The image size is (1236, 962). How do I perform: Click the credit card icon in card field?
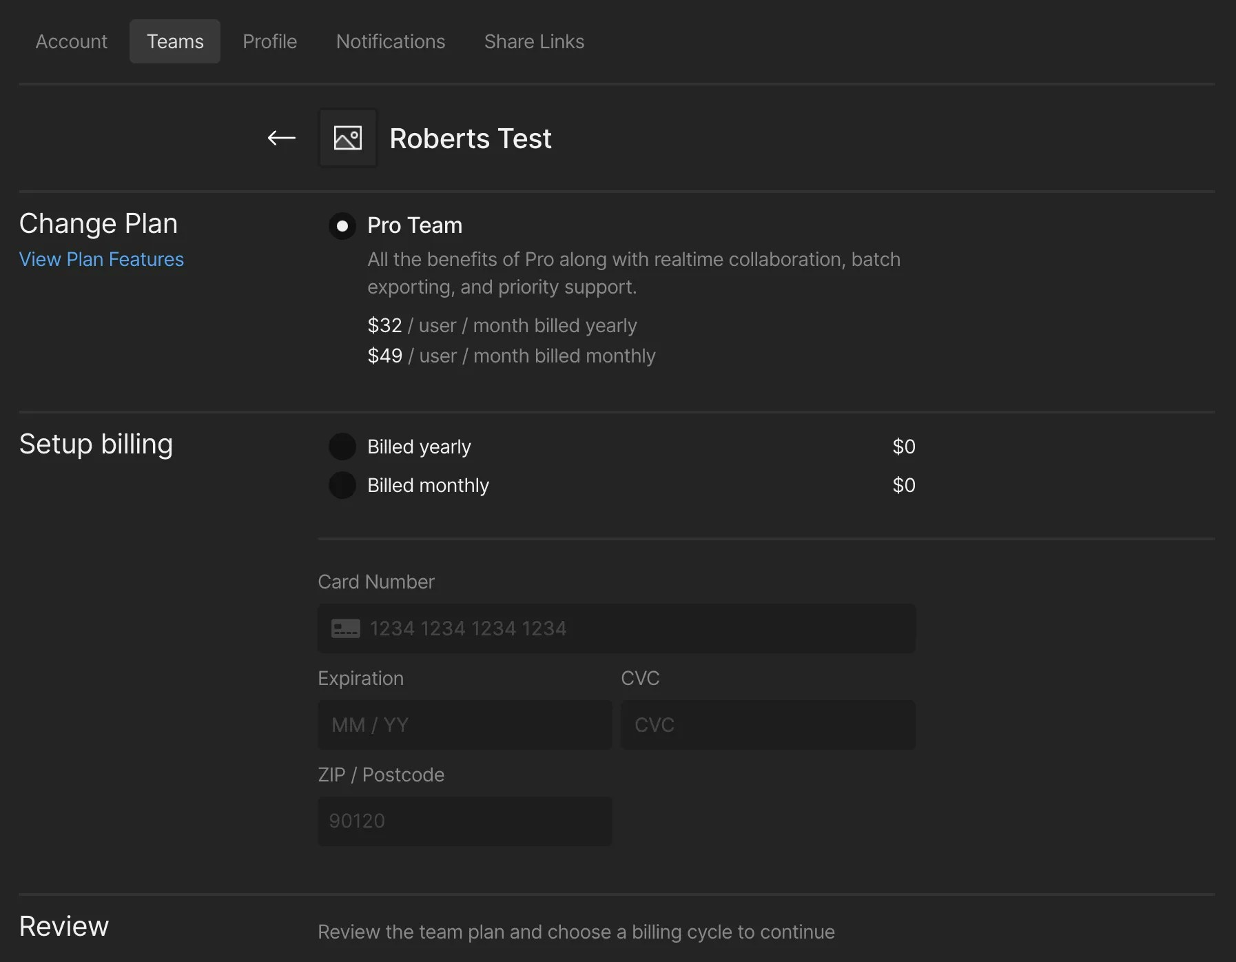[x=345, y=628]
